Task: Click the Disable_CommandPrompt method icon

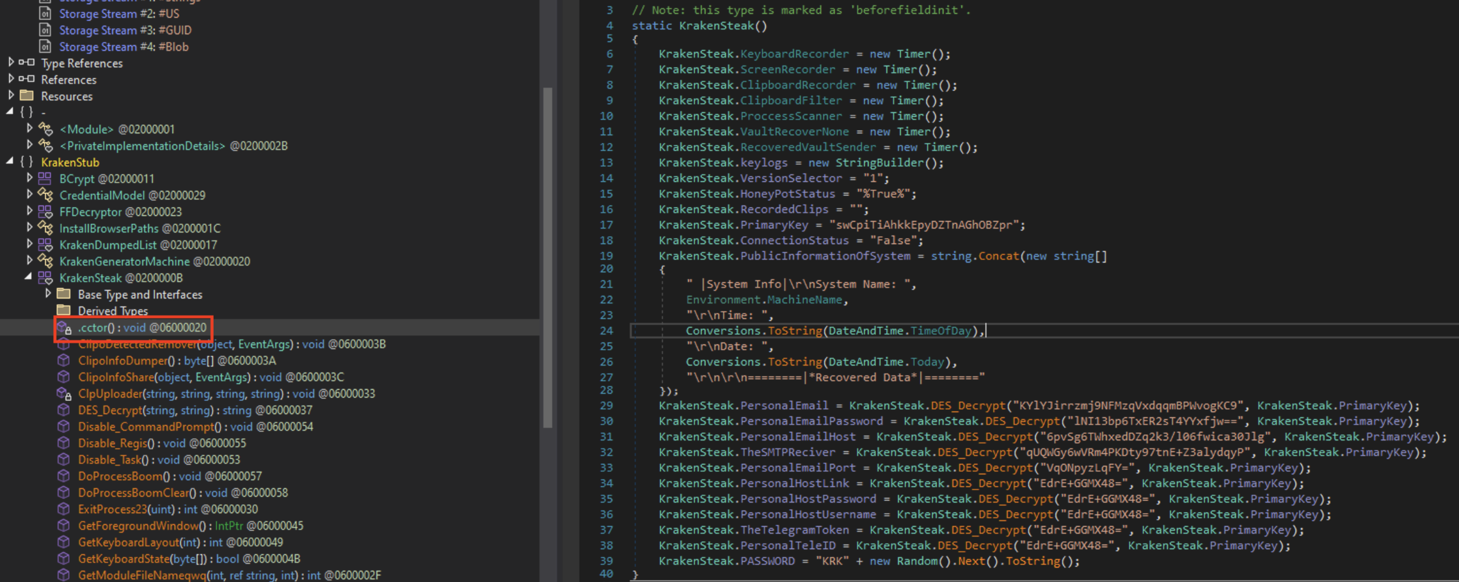Action: [x=63, y=427]
